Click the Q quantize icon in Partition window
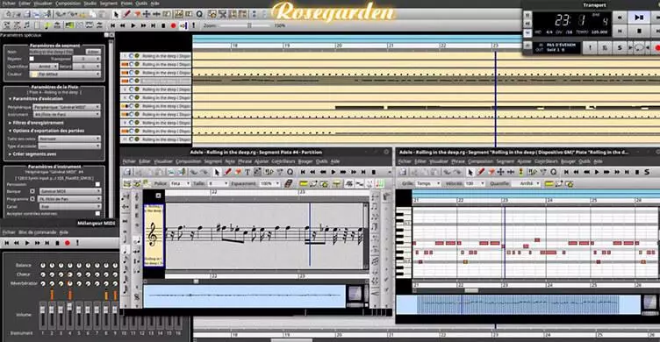660x342 pixels. (290, 172)
